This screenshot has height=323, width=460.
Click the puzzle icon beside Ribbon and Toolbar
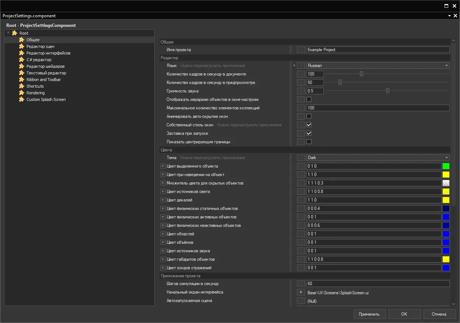click(x=22, y=80)
